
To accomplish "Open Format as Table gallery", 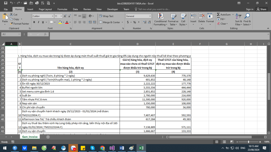I will pos(173,20).
